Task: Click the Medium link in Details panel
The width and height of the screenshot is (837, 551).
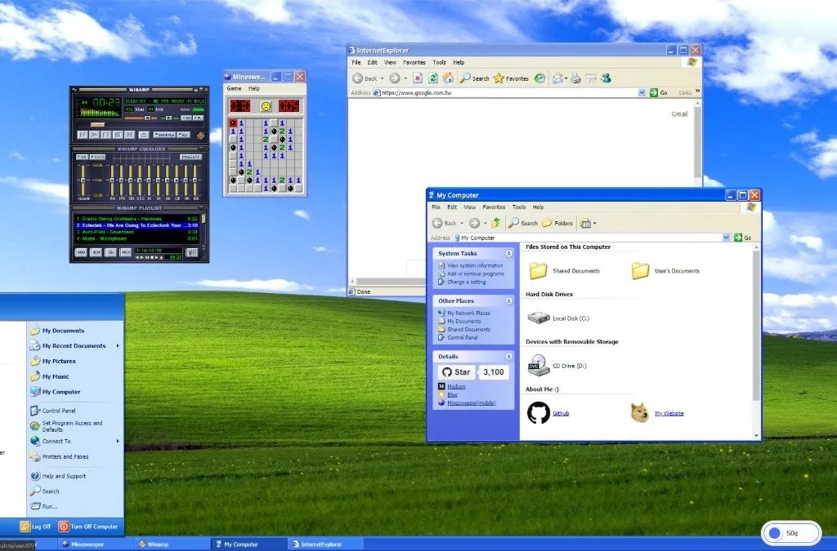Action: tap(456, 386)
